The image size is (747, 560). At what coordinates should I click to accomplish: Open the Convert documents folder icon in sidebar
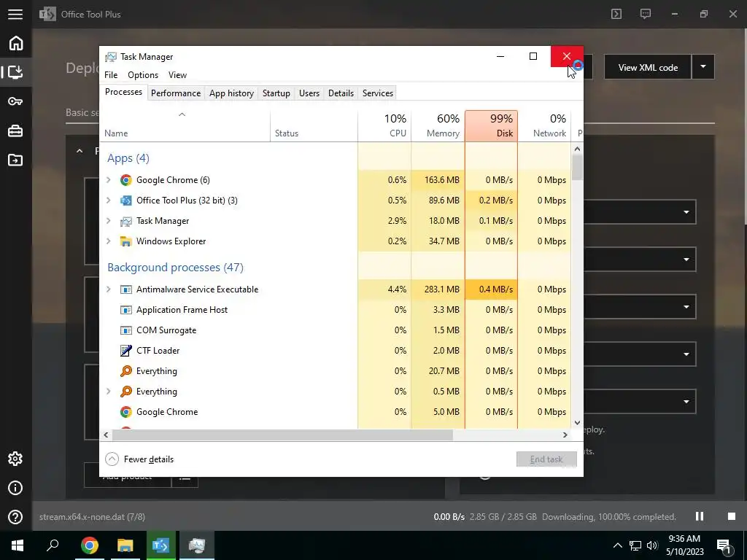[x=15, y=160]
